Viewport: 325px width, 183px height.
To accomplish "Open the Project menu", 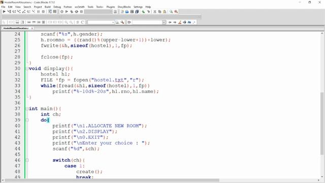I will coord(38,7).
